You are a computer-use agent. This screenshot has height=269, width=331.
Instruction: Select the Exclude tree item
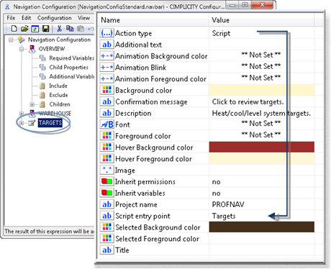pos(58,95)
